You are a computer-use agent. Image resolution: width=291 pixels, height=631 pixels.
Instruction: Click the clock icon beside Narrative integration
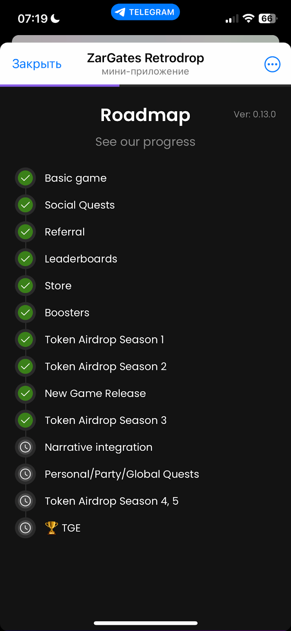[x=26, y=447]
